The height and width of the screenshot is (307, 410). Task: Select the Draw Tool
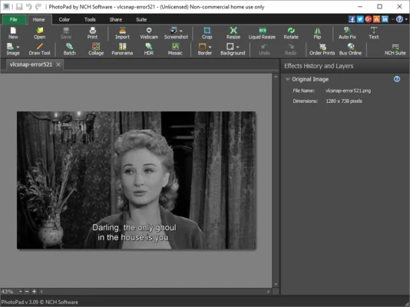point(39,49)
